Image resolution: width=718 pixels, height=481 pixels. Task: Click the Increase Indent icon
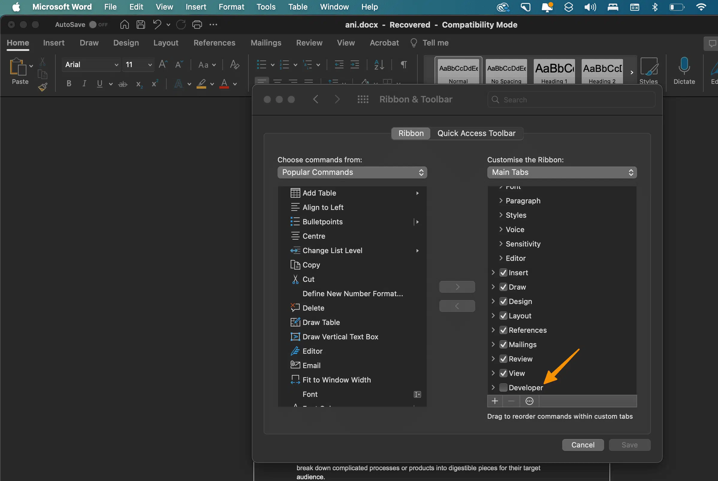(x=355, y=64)
